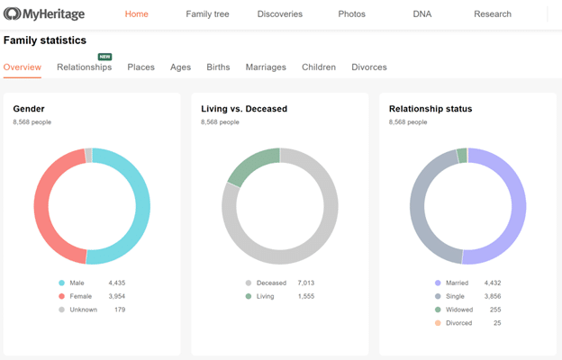Click the Single legend label
Screen dimensions: 562x360
click(455, 296)
